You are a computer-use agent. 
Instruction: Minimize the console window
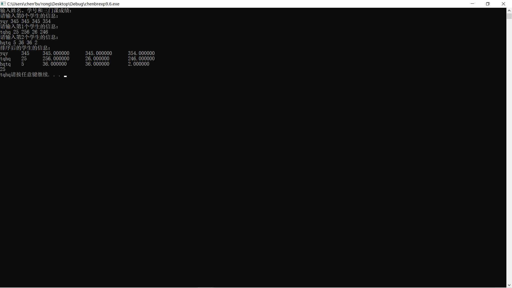point(472,4)
